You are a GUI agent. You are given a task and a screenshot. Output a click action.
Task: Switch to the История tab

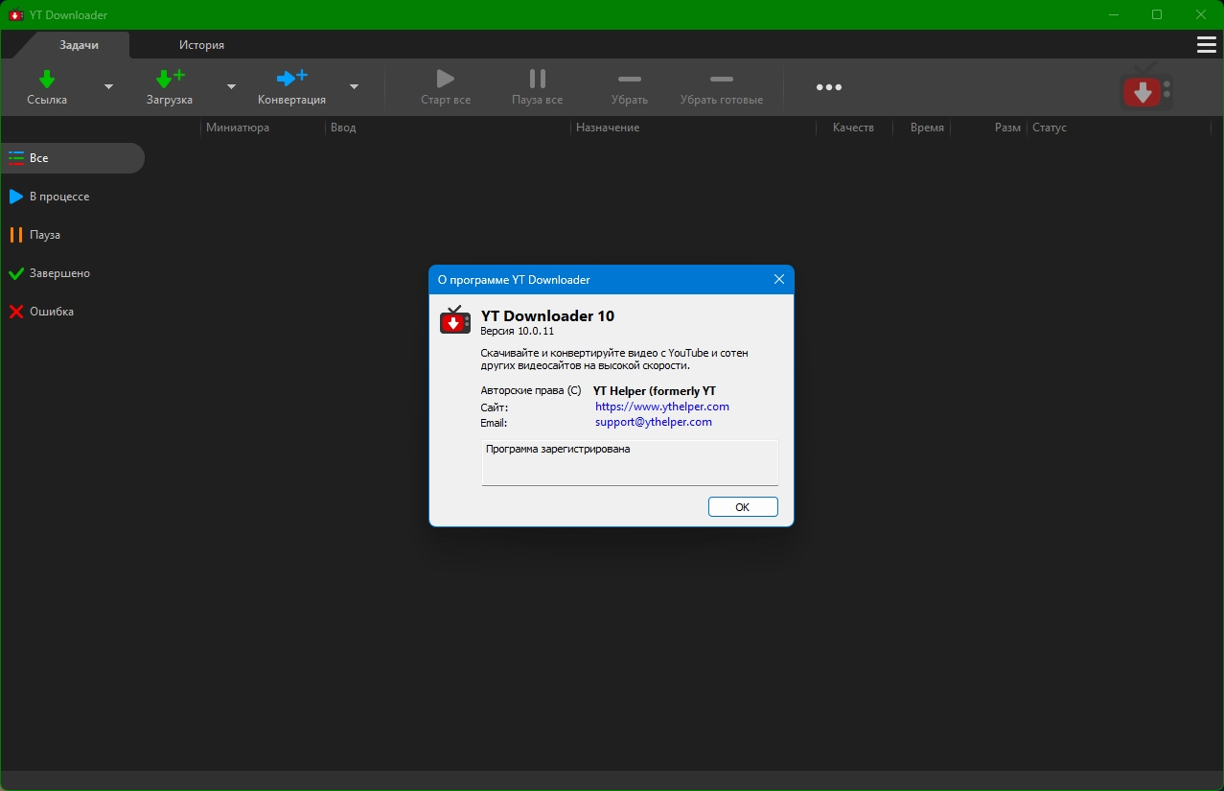point(201,45)
